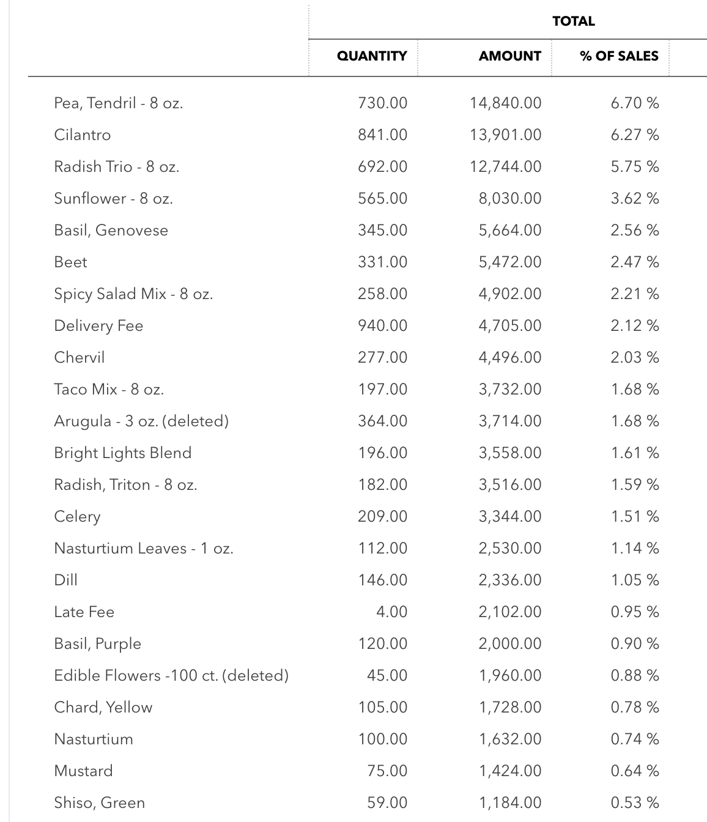
Task: Open the Spicy Salad Mix - 8 oz. item
Action: (x=133, y=294)
